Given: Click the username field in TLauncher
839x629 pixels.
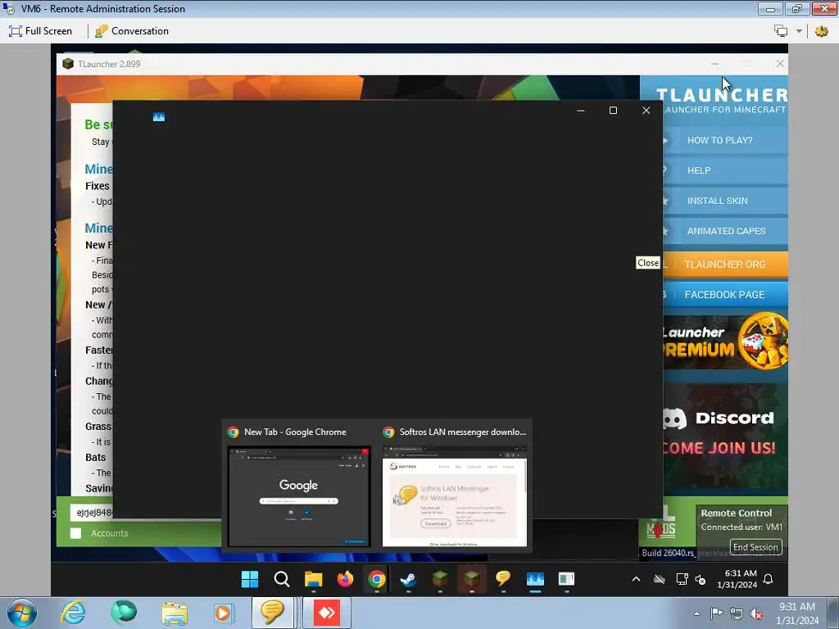Looking at the screenshot, I should click(x=92, y=513).
